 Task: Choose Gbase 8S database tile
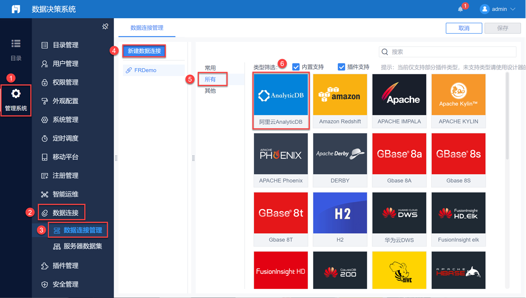[458, 160]
